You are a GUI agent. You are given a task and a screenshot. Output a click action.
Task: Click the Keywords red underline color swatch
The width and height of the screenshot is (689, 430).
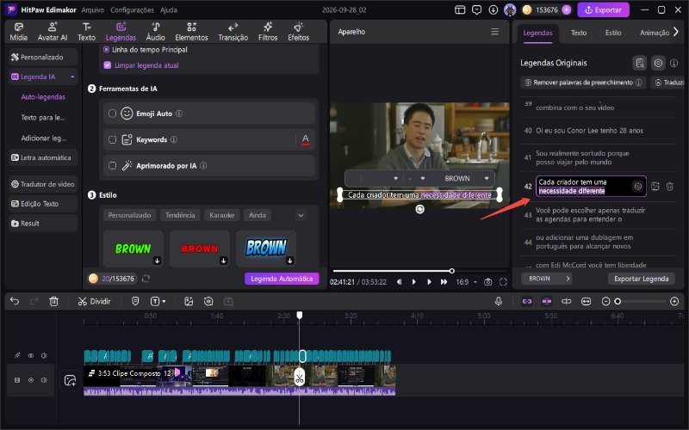pyautogui.click(x=306, y=139)
